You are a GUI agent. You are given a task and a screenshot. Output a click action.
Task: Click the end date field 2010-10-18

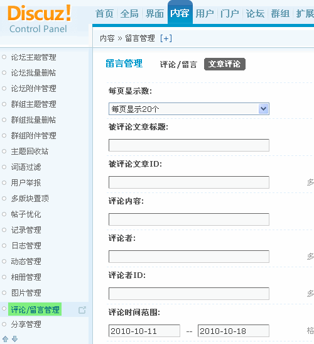234,331
